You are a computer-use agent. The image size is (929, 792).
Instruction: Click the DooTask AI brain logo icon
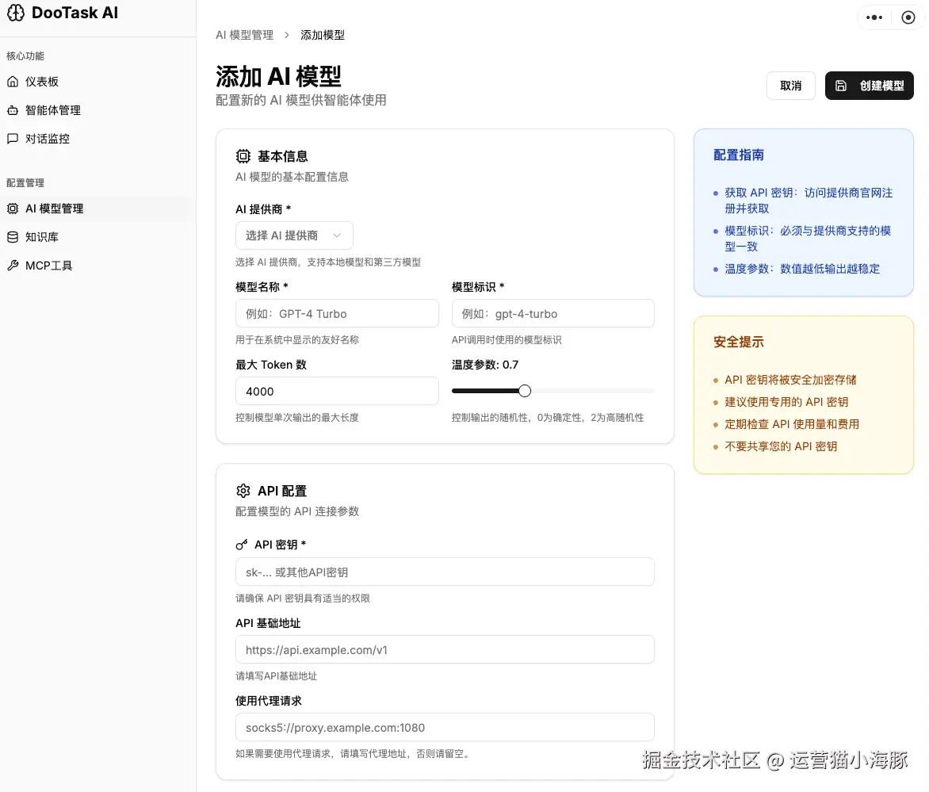click(16, 13)
